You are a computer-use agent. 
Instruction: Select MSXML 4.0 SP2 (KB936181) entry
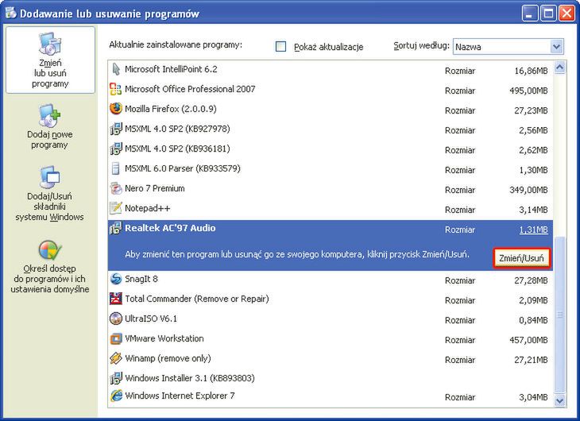coord(331,149)
